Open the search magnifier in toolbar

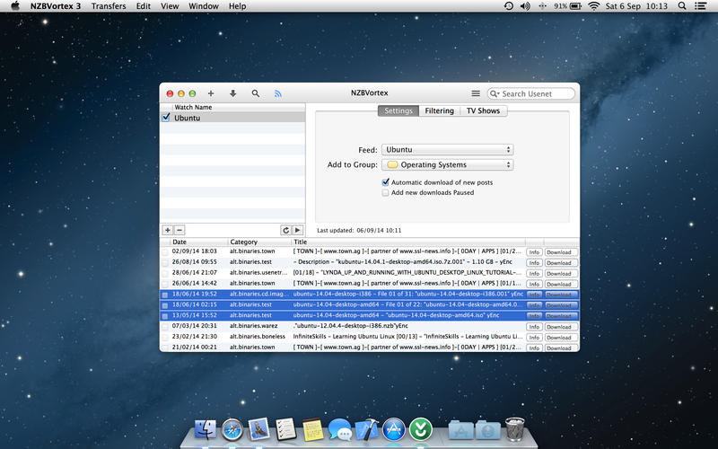(256, 93)
